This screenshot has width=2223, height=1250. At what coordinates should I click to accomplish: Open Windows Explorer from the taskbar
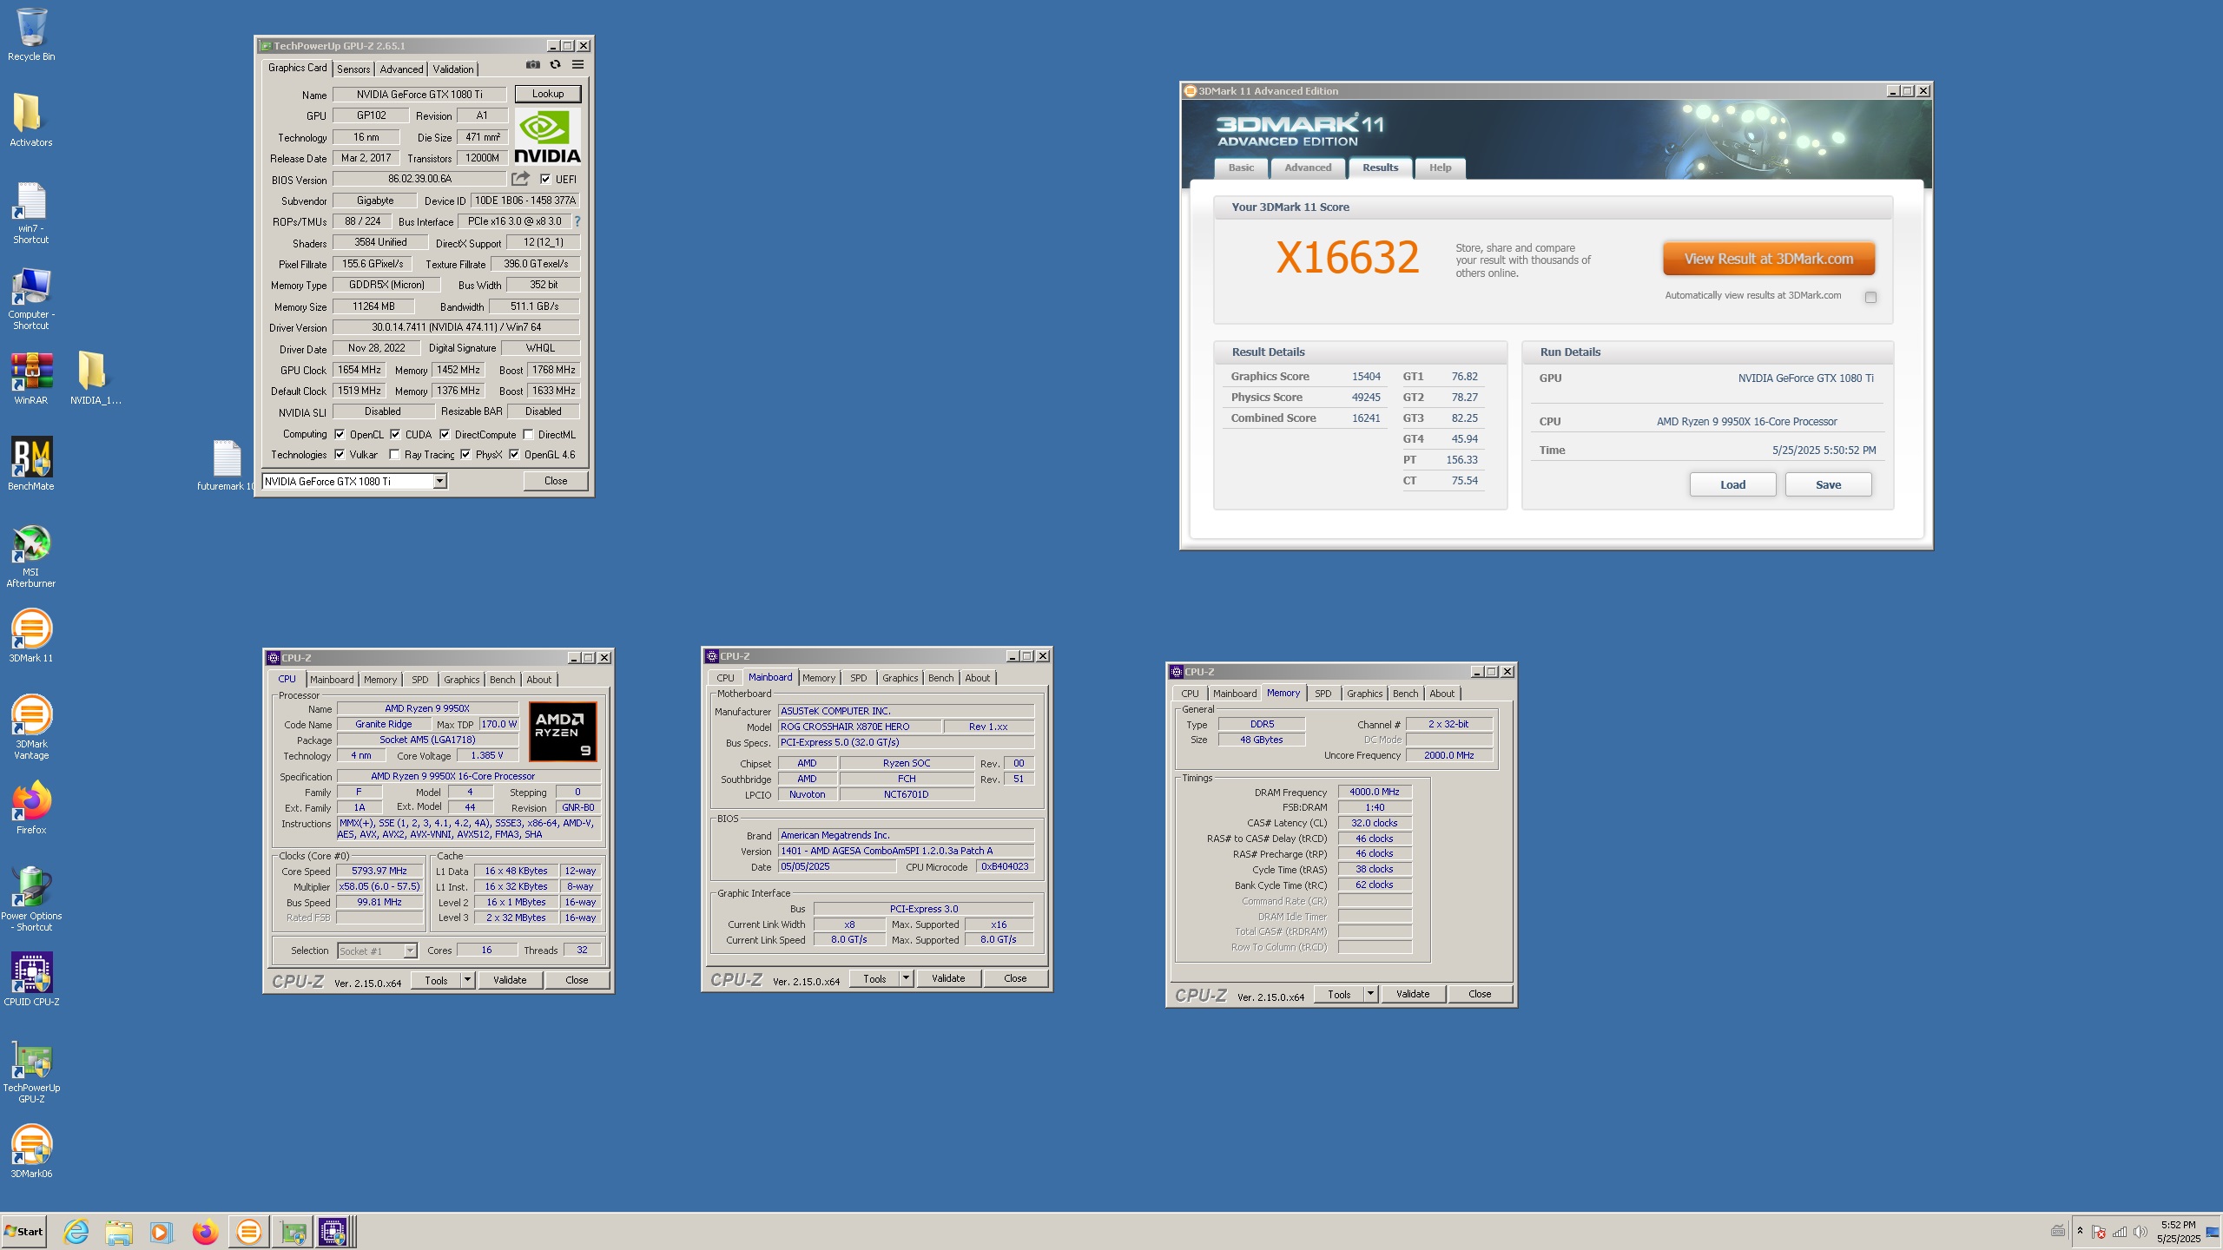(x=119, y=1231)
